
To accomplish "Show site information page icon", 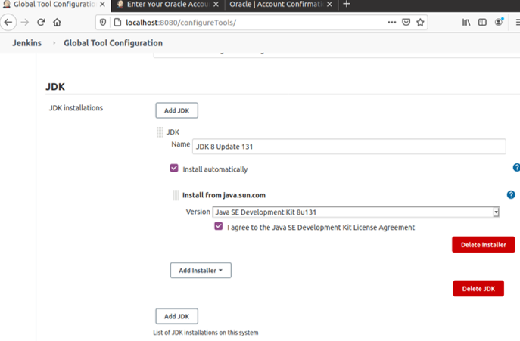I will point(117,23).
